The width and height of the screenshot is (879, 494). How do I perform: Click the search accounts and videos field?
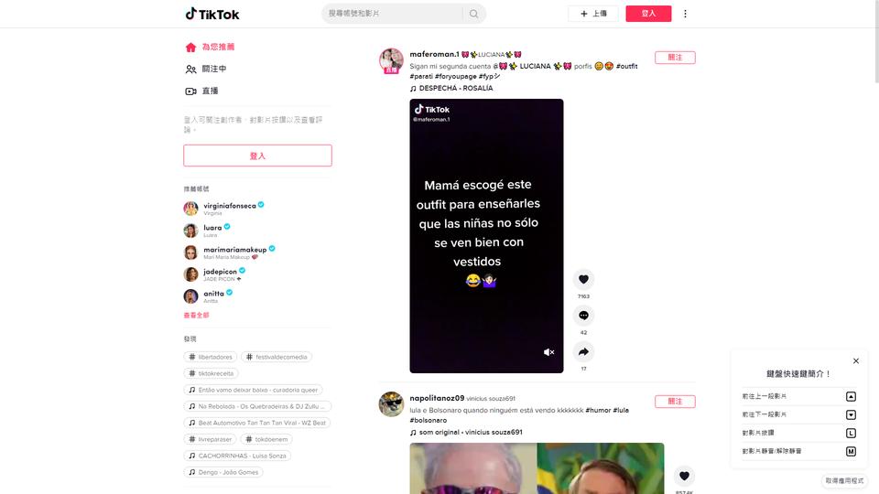pos(393,14)
